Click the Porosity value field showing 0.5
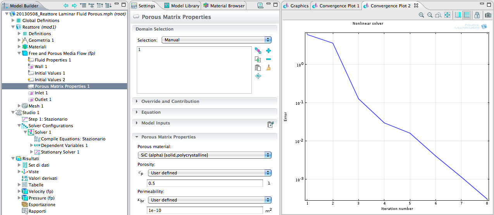Image resolution: width=494 pixels, height=215 pixels. pyautogui.click(x=205, y=183)
